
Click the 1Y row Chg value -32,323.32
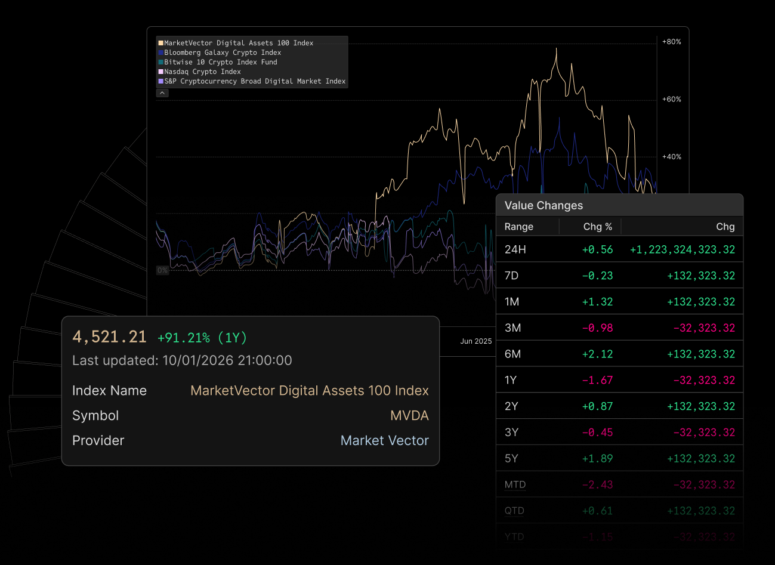[704, 380]
